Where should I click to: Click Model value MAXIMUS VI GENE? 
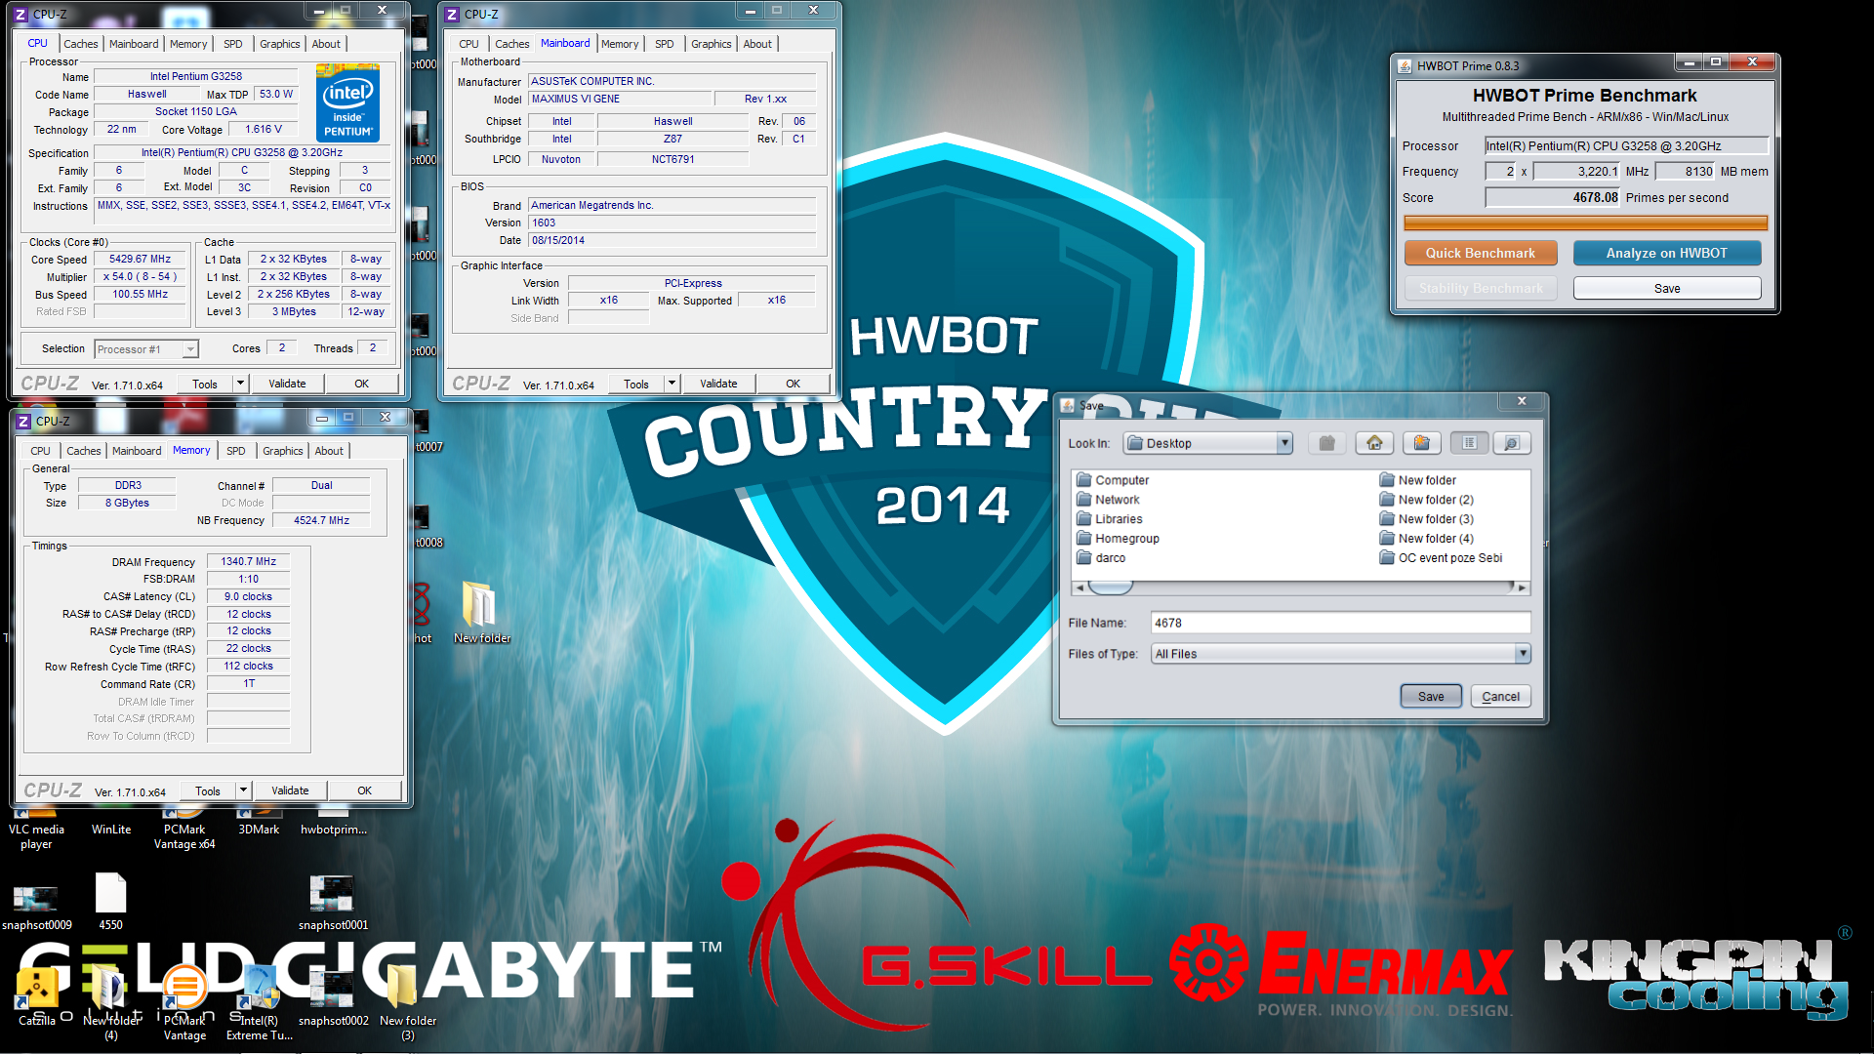pos(619,99)
